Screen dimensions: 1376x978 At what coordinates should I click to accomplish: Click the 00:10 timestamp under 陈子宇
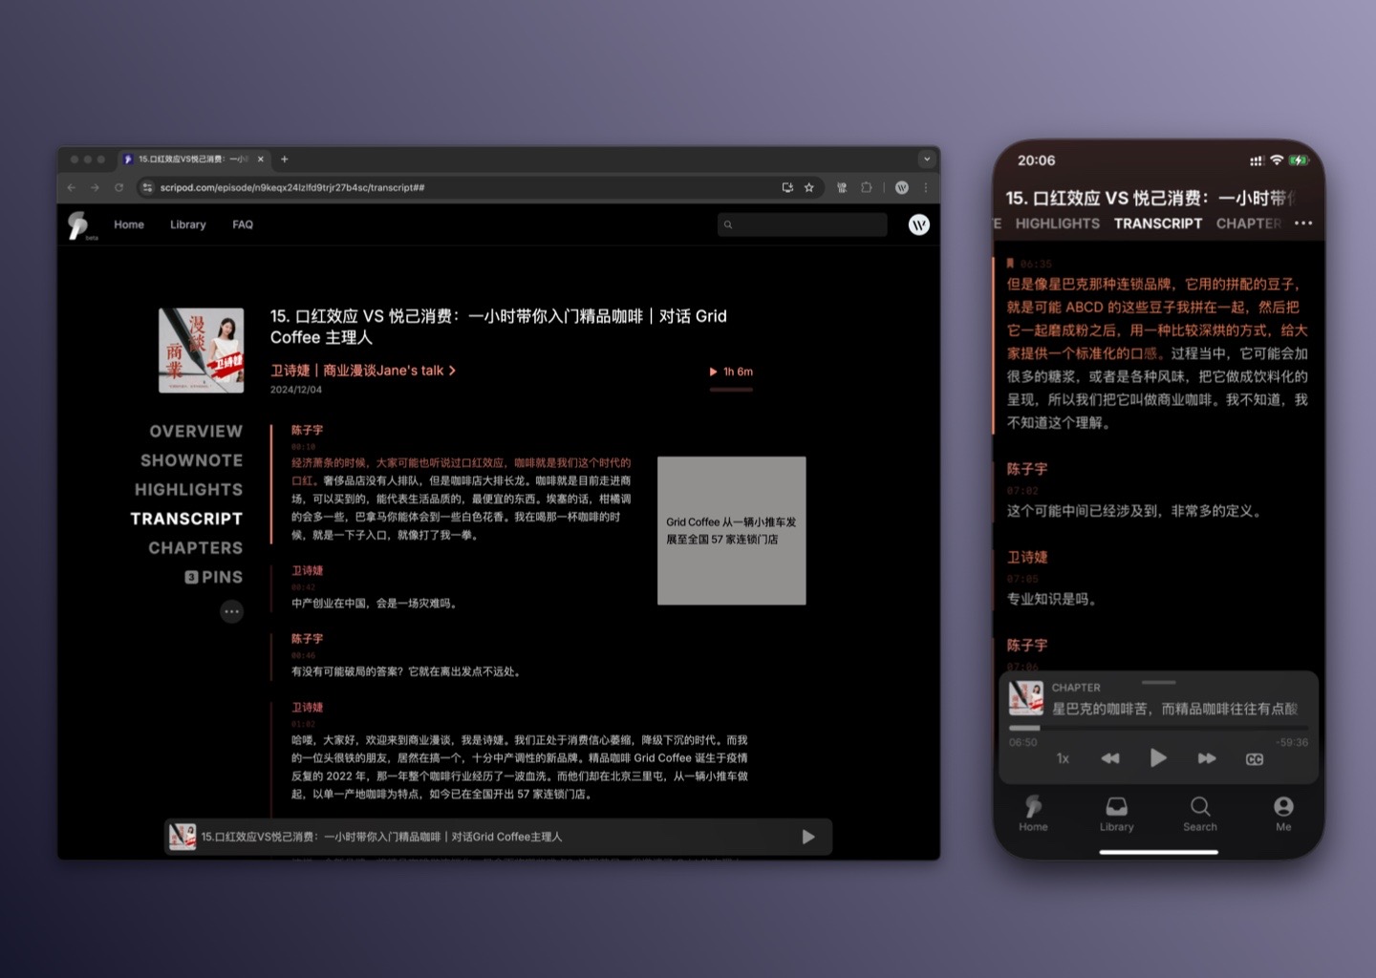[303, 446]
